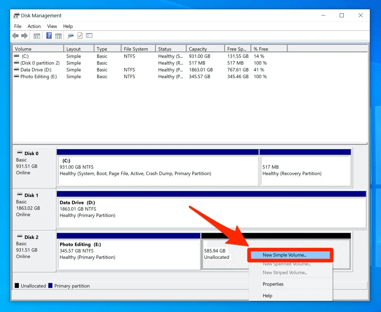This screenshot has height=312, width=381.
Task: Open the Action menu
Action: tap(34, 26)
